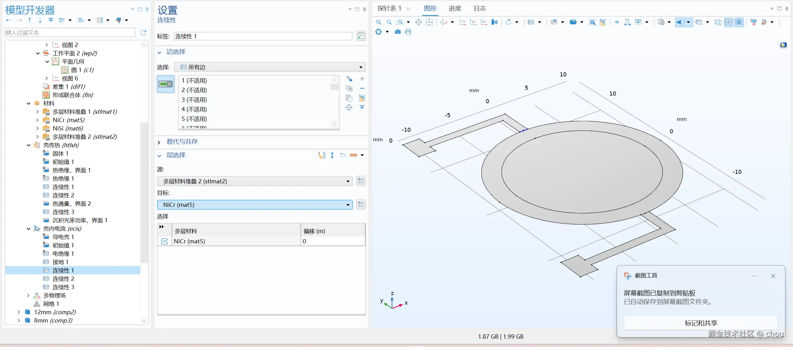Toggle the grid display button
This screenshot has height=347, width=793.
(x=739, y=22)
